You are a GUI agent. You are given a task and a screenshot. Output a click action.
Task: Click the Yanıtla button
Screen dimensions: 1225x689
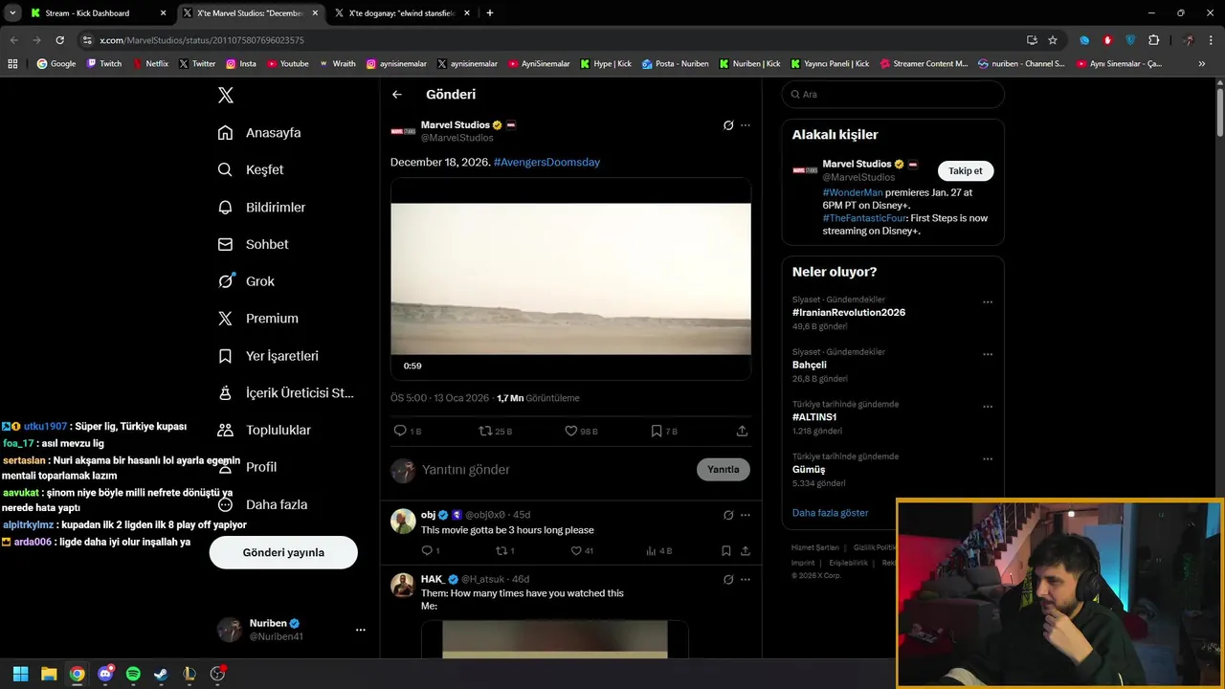coord(724,470)
